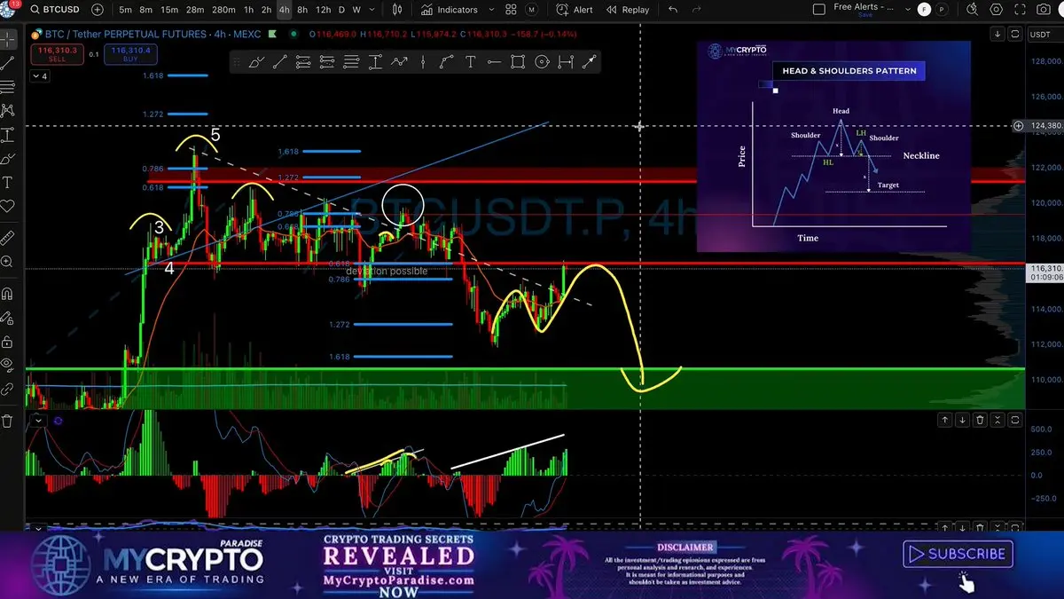The image size is (1064, 599).
Task: Select the pattern tools in left sidebar
Action: pos(8,111)
